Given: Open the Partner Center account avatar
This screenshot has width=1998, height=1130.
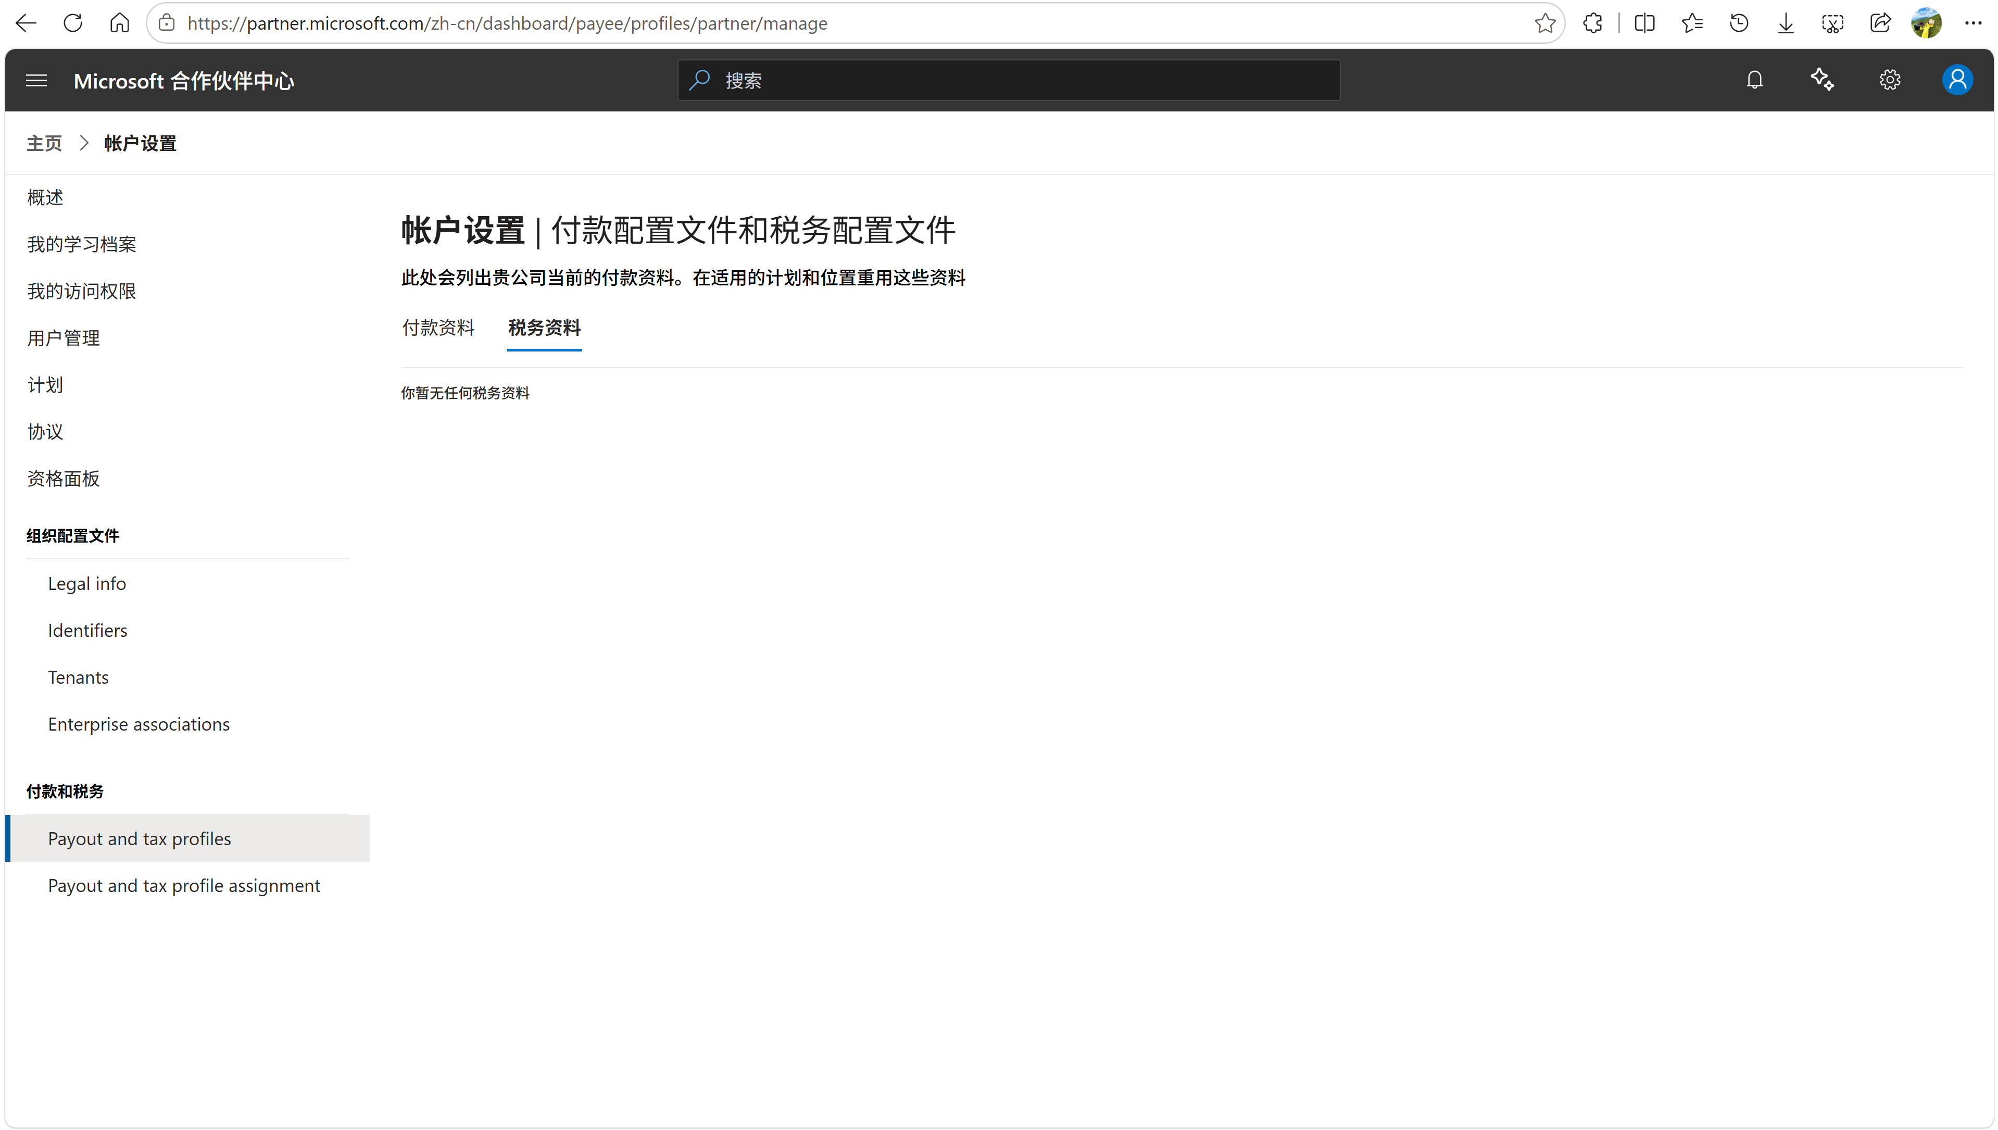Looking at the screenshot, I should pyautogui.click(x=1957, y=80).
